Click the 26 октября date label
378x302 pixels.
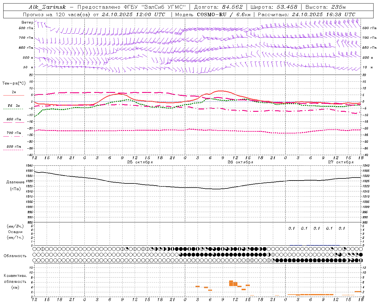click(240, 162)
